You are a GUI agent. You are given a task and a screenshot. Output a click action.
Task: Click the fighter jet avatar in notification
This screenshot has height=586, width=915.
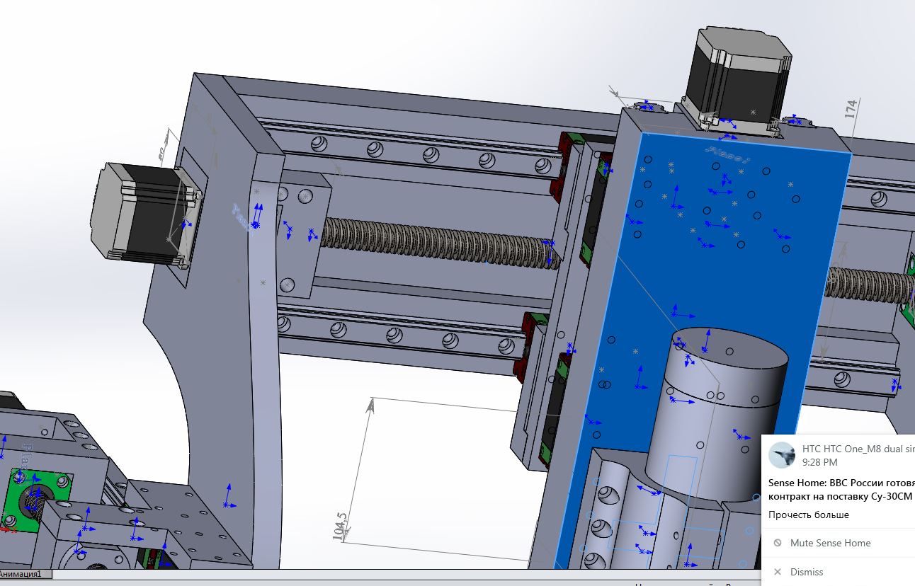(782, 455)
